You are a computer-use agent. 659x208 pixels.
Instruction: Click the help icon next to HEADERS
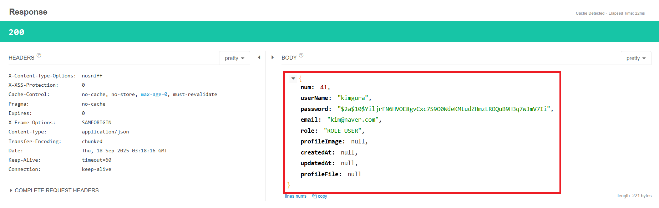tap(39, 55)
